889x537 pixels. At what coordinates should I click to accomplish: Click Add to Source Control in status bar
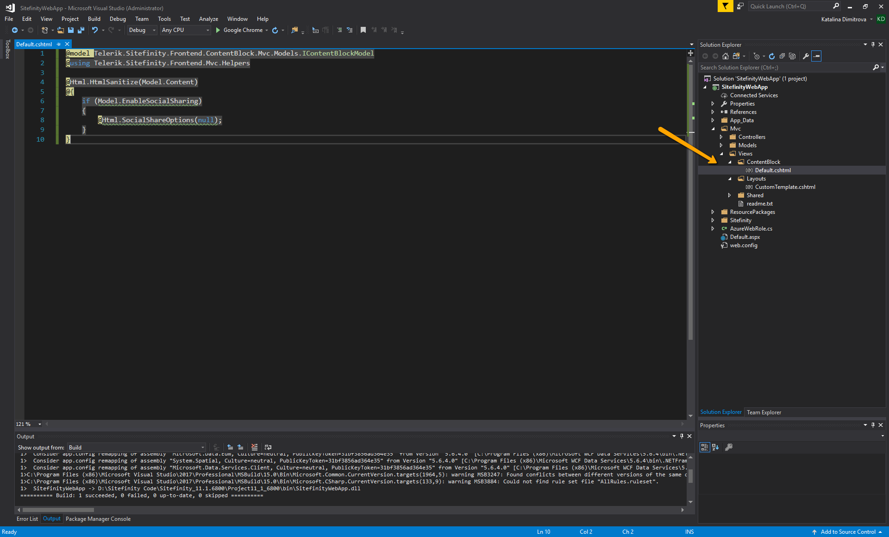(847, 532)
